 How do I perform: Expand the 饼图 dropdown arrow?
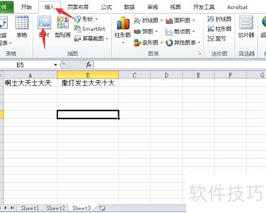pyautogui.click(x=157, y=31)
